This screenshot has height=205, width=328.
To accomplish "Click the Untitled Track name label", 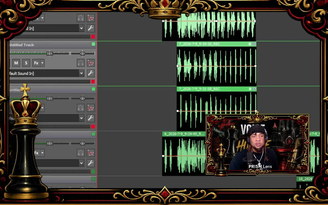I will 22,45.
